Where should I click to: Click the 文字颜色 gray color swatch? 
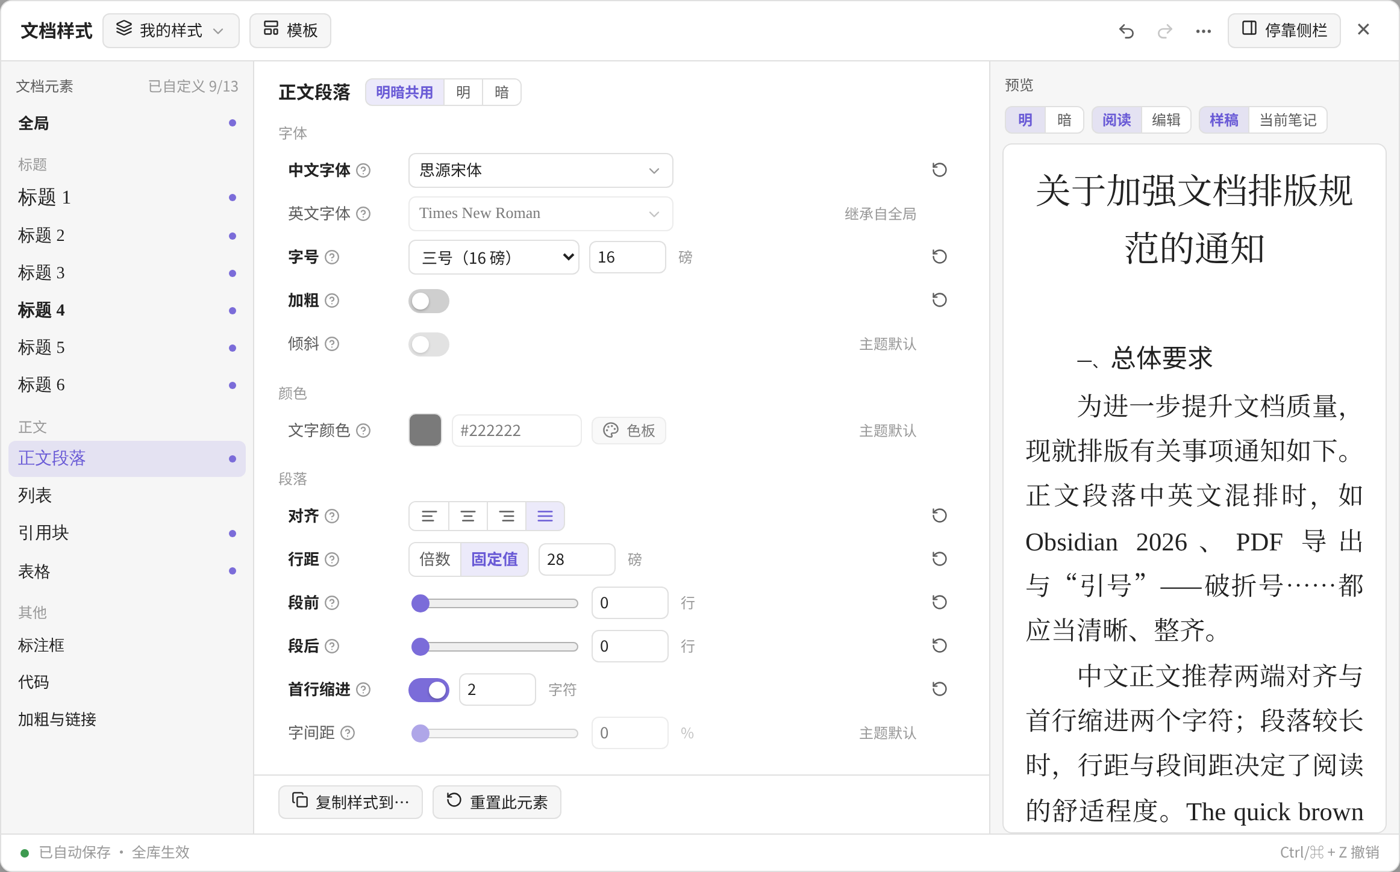click(425, 431)
